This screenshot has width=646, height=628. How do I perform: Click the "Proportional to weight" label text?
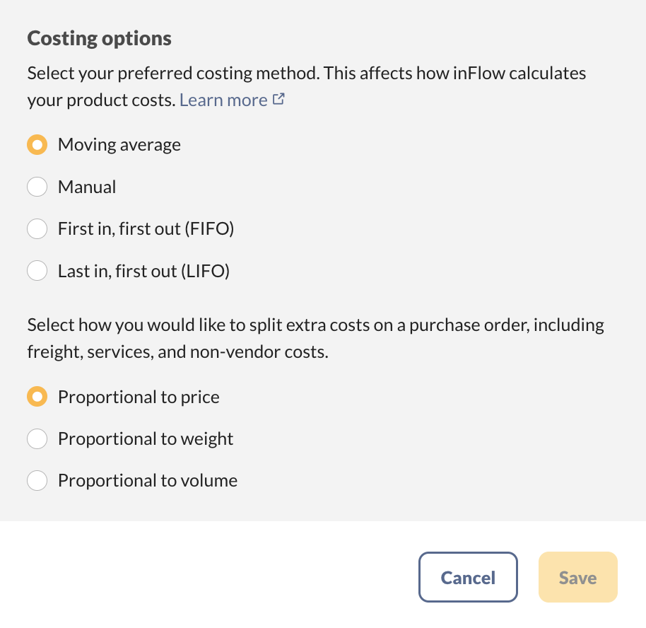tap(146, 439)
